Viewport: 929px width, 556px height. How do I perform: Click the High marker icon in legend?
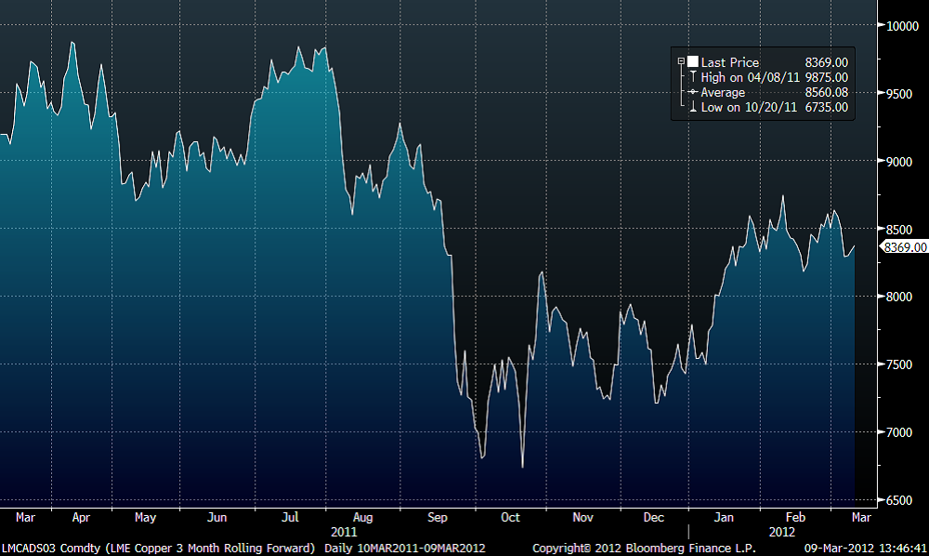coord(692,77)
